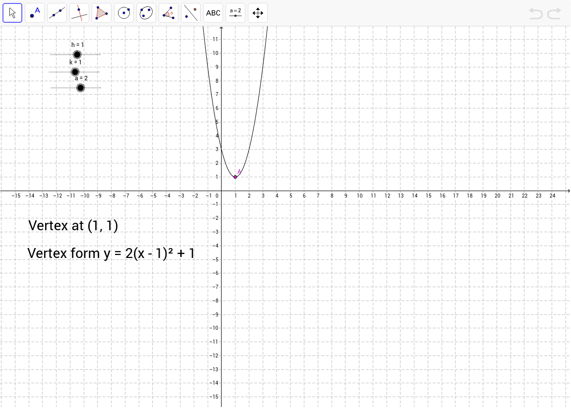Select the Move arrow tool

tap(12, 13)
